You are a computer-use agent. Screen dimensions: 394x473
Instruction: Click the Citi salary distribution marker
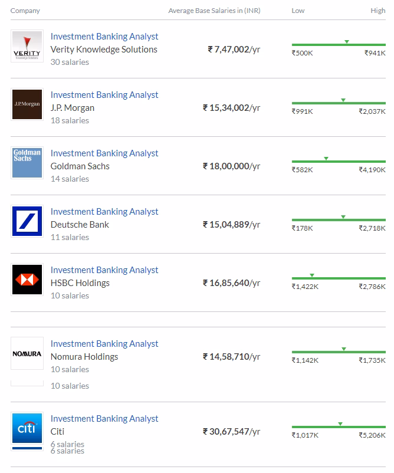339,424
